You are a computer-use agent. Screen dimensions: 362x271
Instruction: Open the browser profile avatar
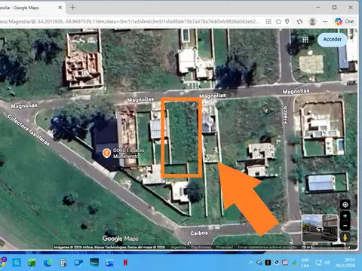[x=312, y=22]
